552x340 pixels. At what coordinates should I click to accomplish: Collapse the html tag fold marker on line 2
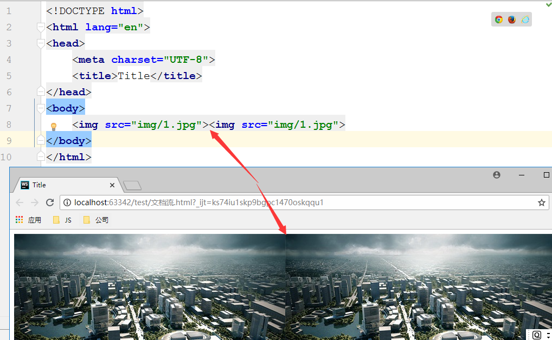[41, 27]
